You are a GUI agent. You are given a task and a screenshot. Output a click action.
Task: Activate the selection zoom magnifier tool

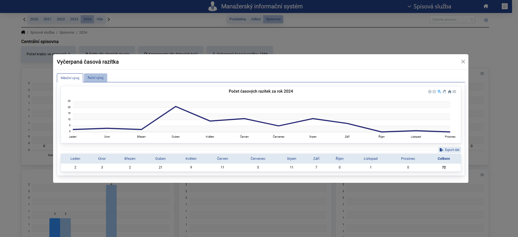[439, 92]
